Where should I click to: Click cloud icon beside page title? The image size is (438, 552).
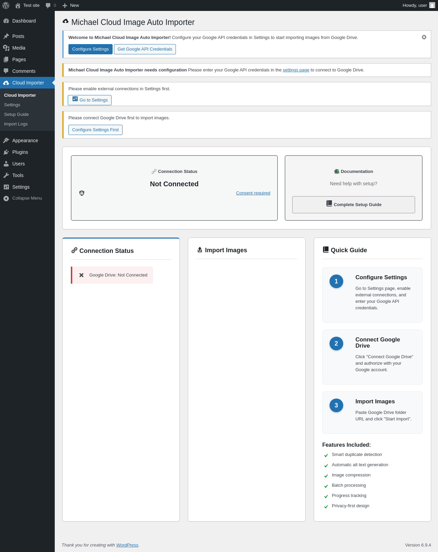(x=66, y=22)
